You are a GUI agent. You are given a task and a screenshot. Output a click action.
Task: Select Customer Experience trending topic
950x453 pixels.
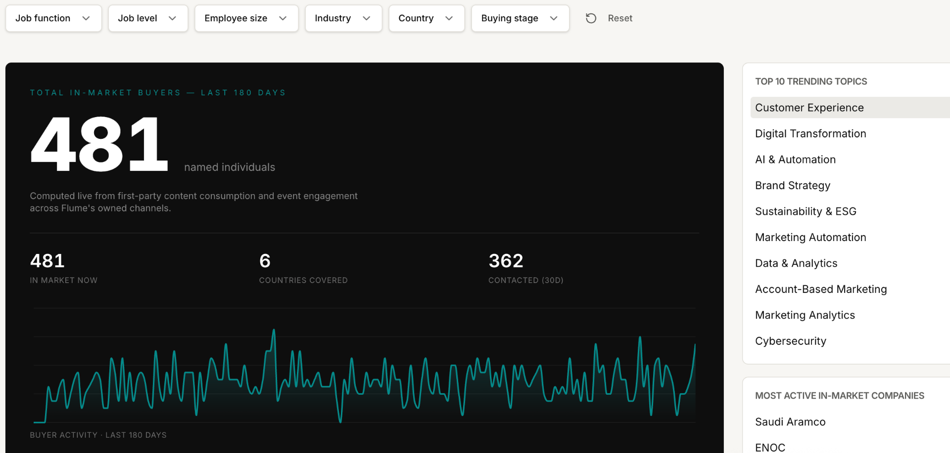[850, 108]
